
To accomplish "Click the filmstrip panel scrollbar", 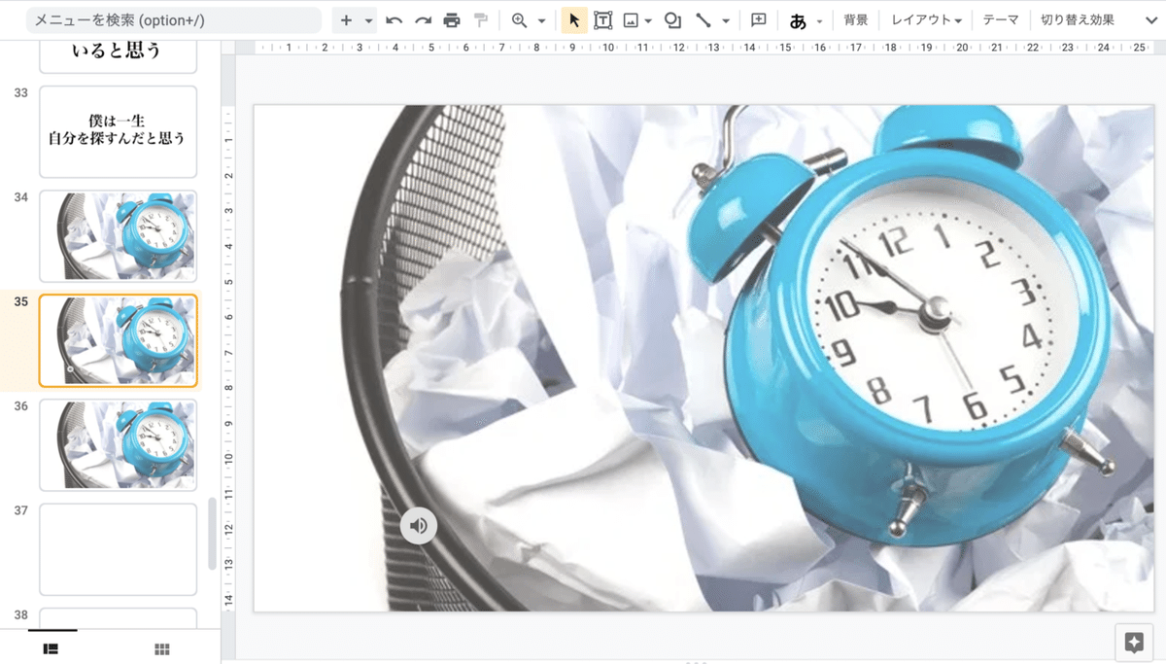I will coord(213,535).
